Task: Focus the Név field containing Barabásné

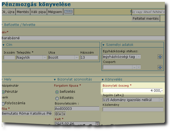Action: coord(83,38)
